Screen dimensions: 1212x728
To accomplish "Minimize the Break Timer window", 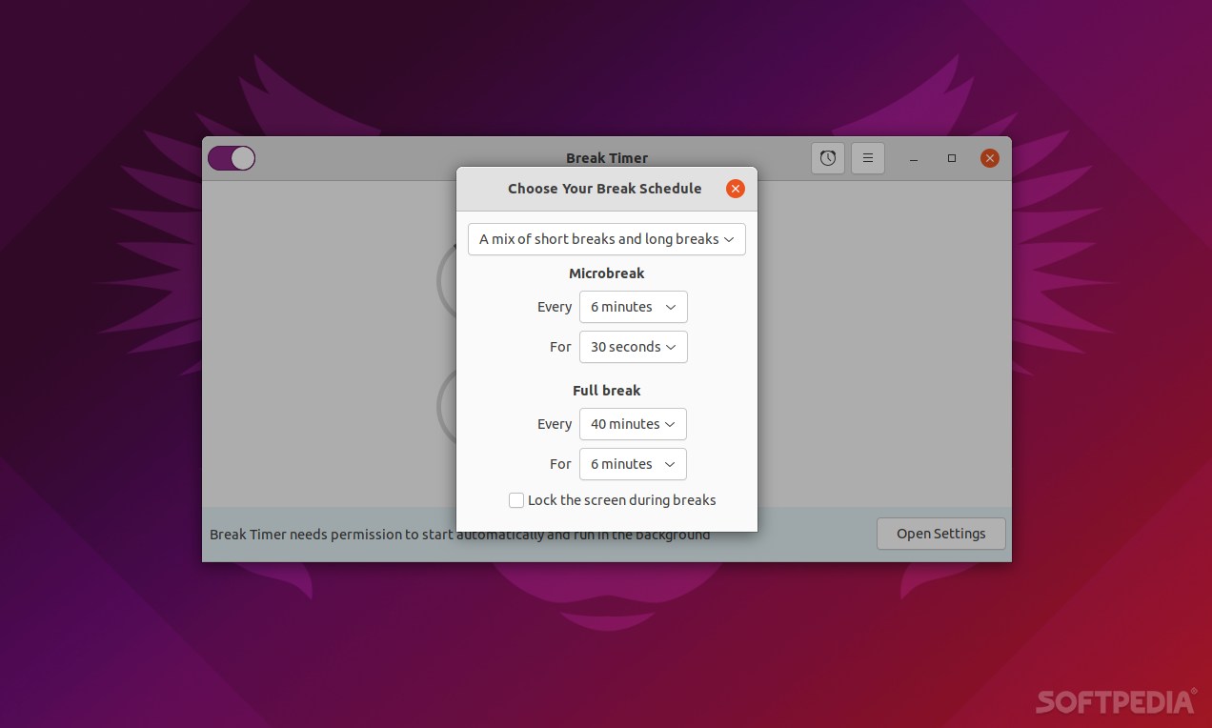I will pyautogui.click(x=914, y=158).
